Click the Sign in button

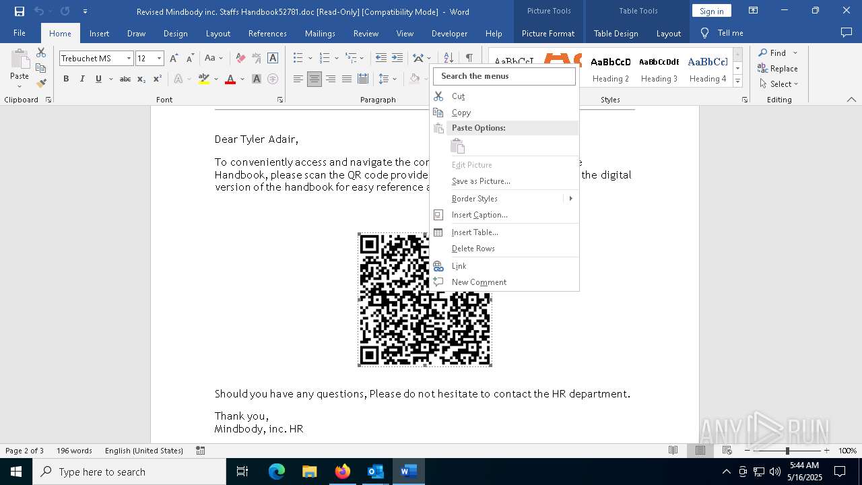711,11
